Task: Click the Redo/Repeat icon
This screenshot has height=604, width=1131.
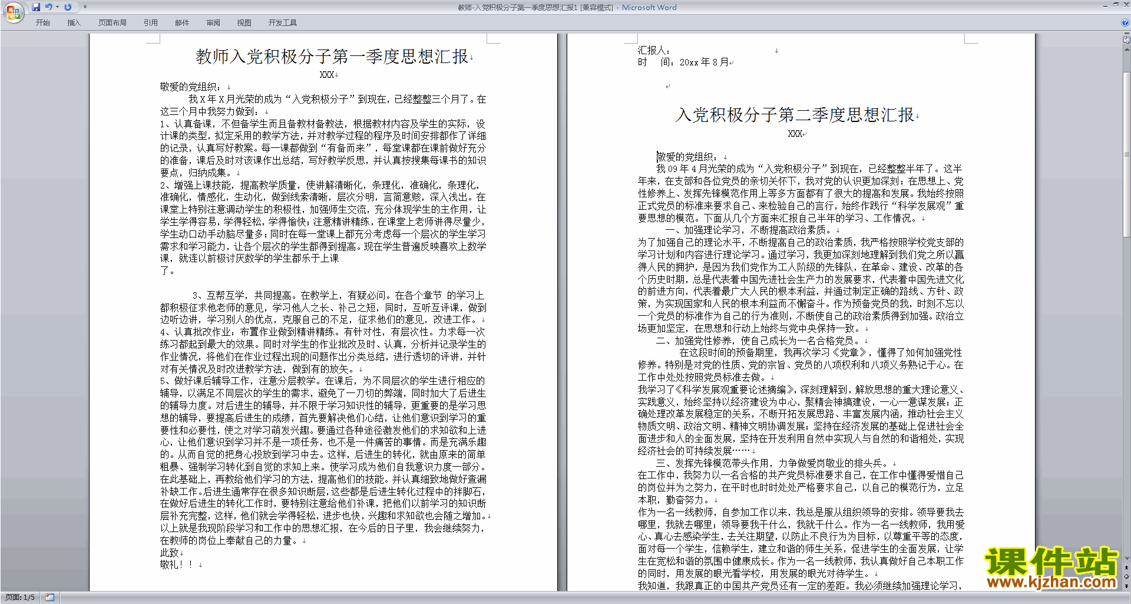Action: pyautogui.click(x=68, y=7)
